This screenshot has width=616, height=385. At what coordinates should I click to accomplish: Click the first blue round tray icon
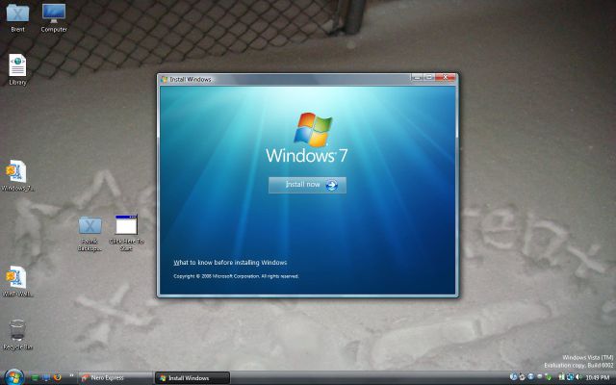click(x=513, y=376)
